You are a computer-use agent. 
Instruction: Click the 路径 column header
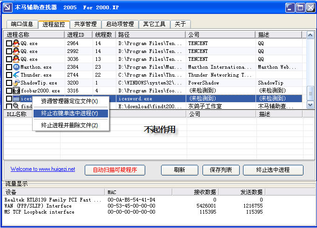pos(151,35)
